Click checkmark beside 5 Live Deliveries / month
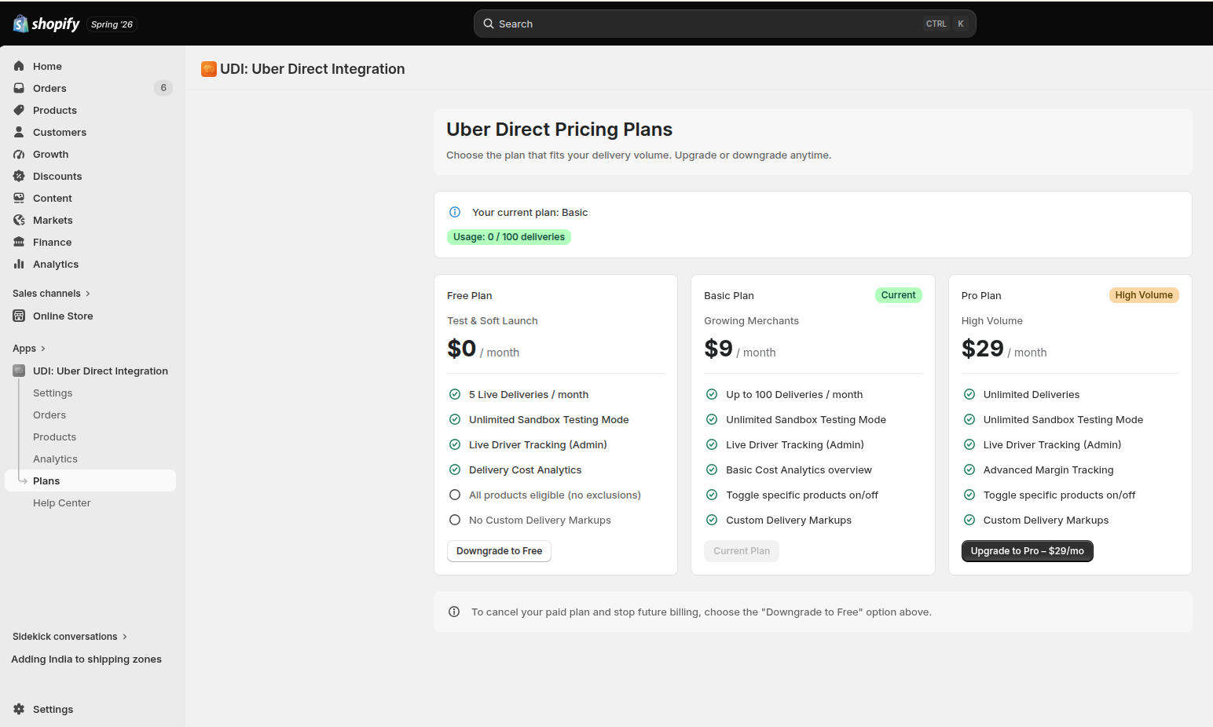The width and height of the screenshot is (1213, 727). [455, 394]
